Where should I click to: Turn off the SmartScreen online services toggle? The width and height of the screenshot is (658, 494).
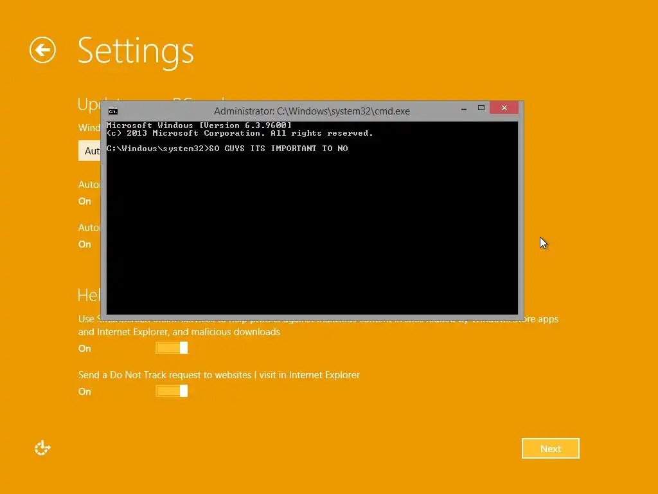(172, 348)
